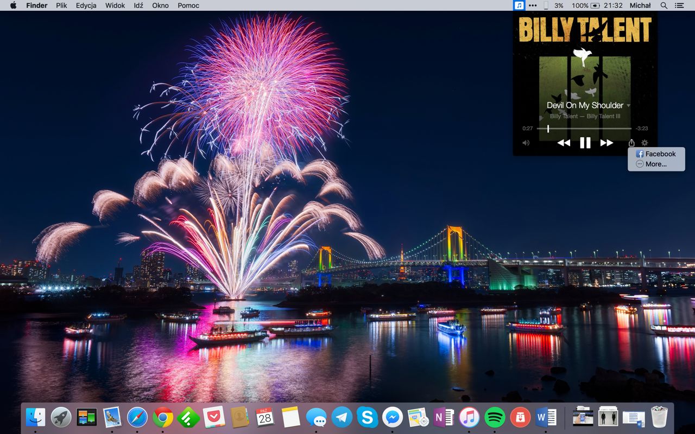Open the Michał user menu
The height and width of the screenshot is (434, 695).
tap(640, 5)
